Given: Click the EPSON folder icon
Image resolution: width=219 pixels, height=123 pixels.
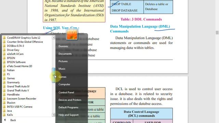Looking at the screenshot, I should point(4,58).
